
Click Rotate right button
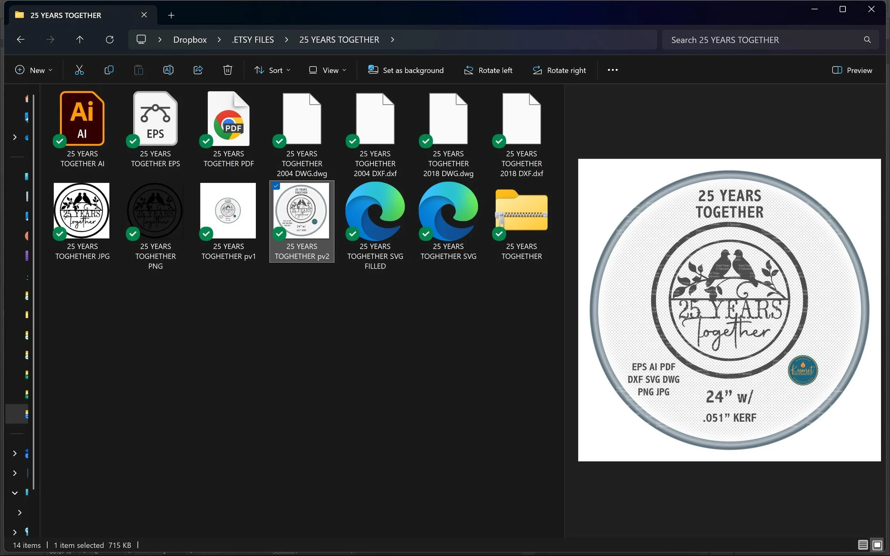[559, 70]
